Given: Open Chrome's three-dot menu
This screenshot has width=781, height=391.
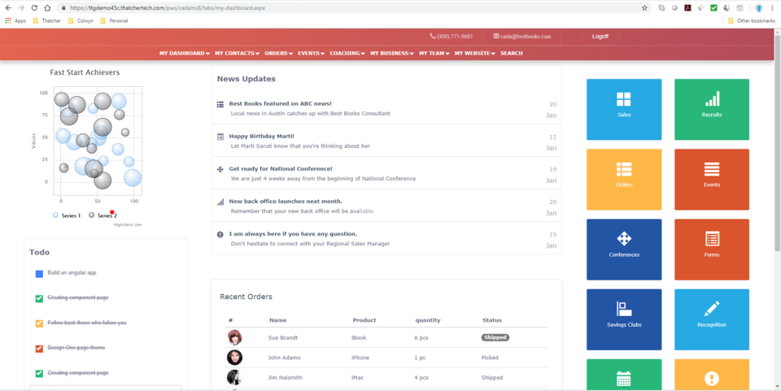Looking at the screenshot, I should coord(772,8).
